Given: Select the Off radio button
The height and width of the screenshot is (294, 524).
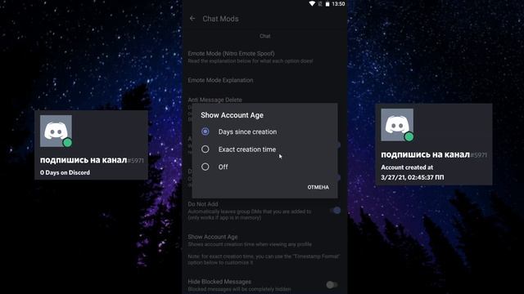Looking at the screenshot, I should coord(206,167).
